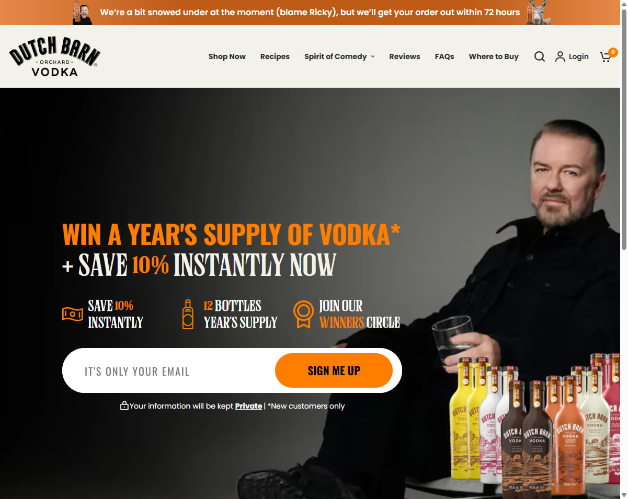Click the shopping cart icon

click(606, 56)
